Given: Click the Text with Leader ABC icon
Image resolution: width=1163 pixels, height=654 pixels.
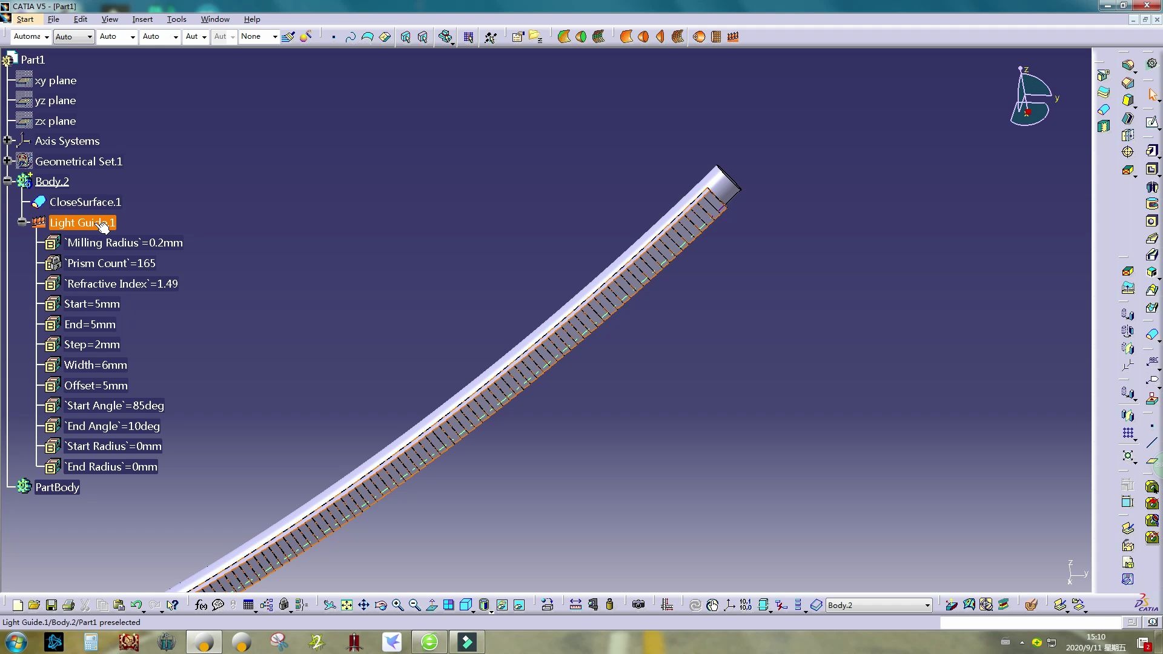Looking at the screenshot, I should pyautogui.click(x=1152, y=362).
